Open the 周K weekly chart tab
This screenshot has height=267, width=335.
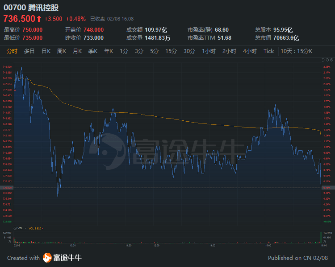(x=62, y=51)
